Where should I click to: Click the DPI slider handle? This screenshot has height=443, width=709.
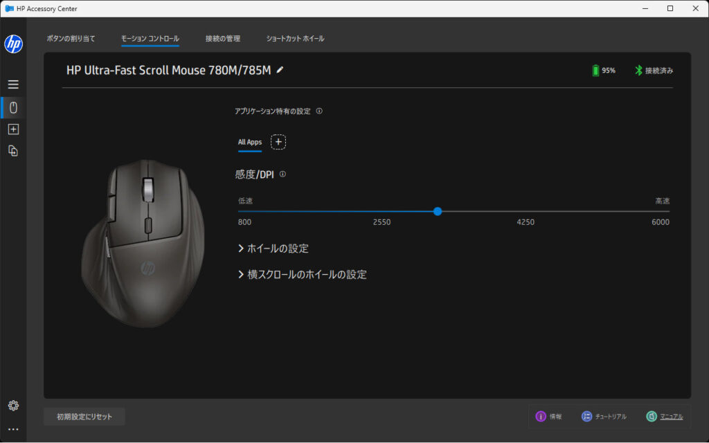point(438,212)
